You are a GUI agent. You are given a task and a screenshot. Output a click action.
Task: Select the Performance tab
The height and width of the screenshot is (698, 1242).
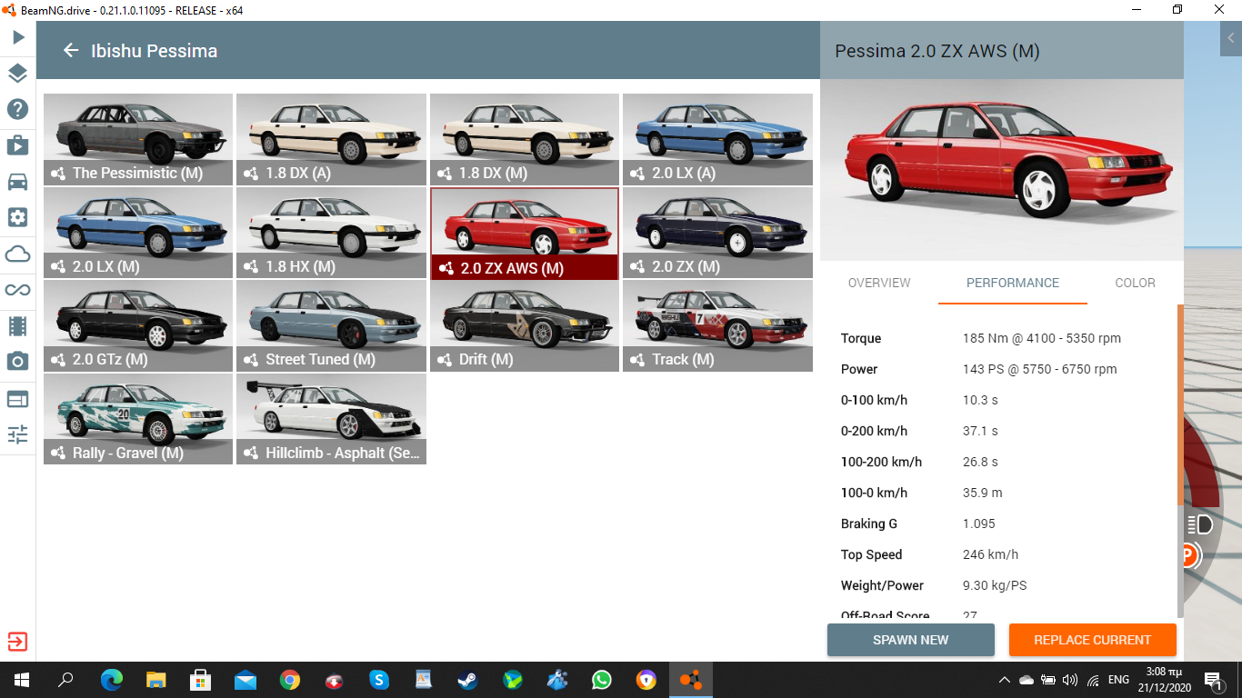point(1013,283)
